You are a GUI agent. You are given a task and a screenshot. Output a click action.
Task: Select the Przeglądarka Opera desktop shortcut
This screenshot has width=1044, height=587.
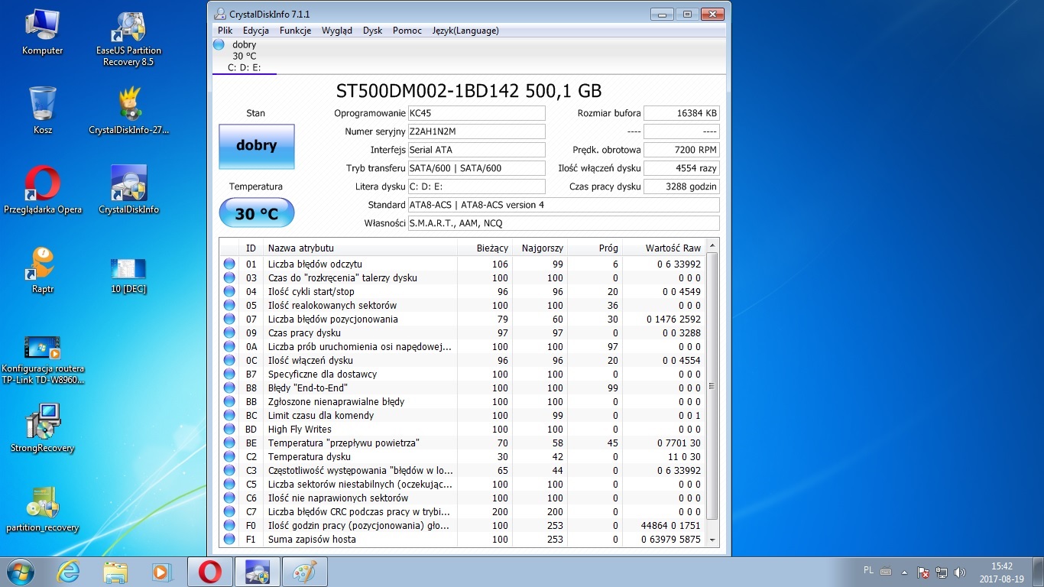(x=43, y=190)
